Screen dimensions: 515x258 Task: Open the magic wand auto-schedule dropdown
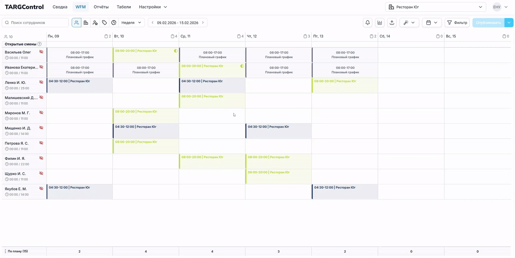click(x=409, y=23)
